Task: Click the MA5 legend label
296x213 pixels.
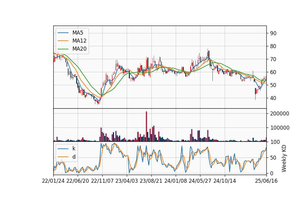Action: [78, 33]
